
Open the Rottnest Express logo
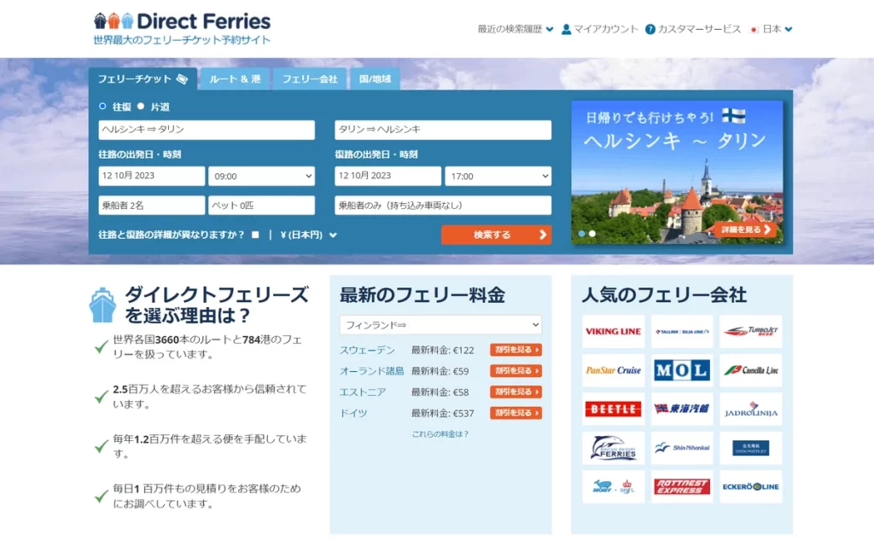point(681,487)
